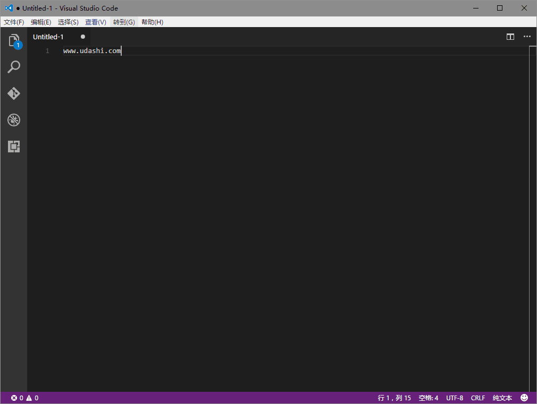The height and width of the screenshot is (404, 537).
Task: Click the VS Code logo in title bar
Action: click(x=9, y=8)
